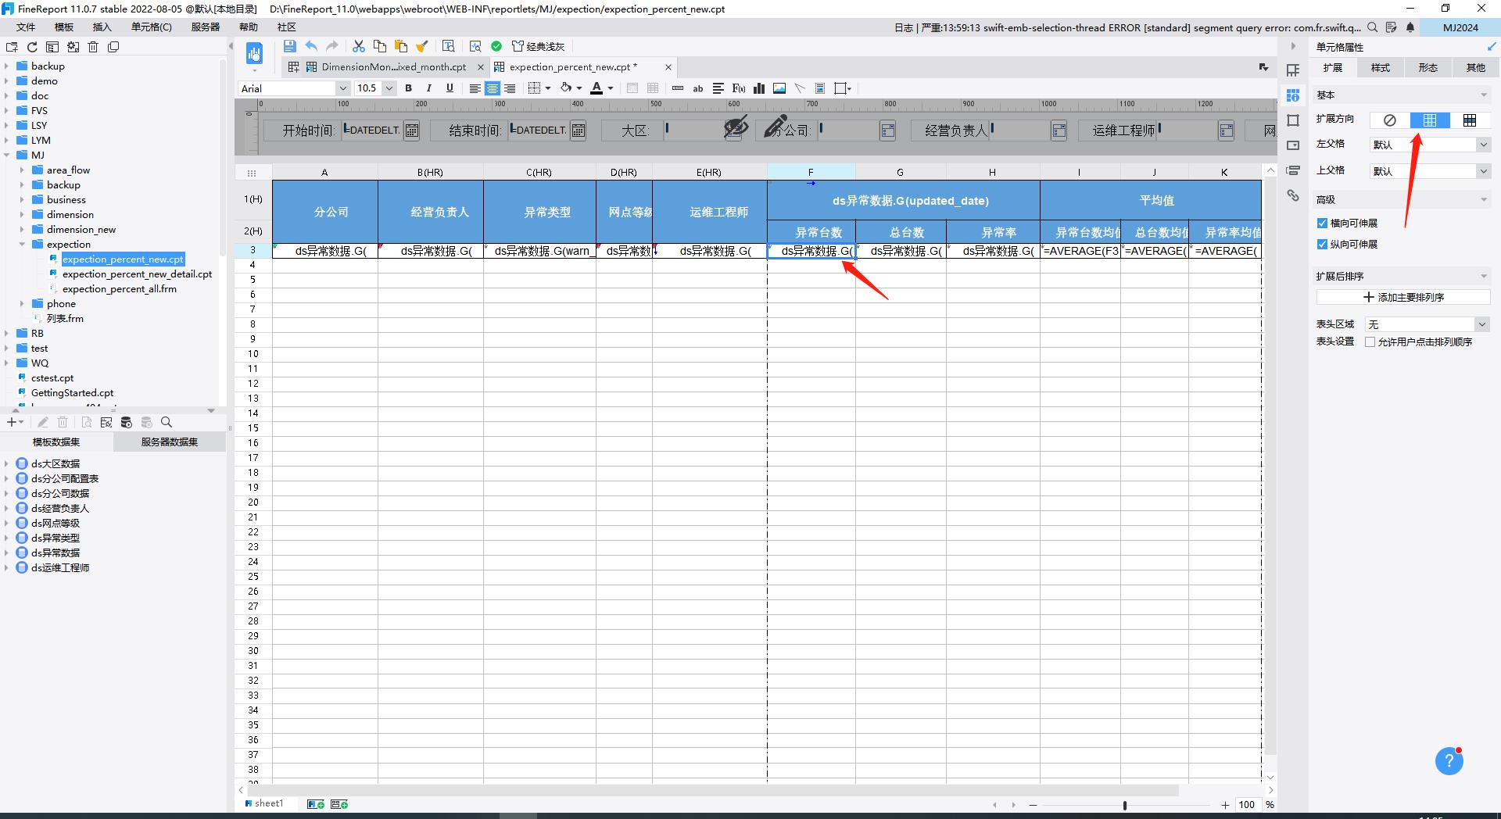Select cell G3 in the report grid
1501x819 pixels.
click(x=901, y=251)
